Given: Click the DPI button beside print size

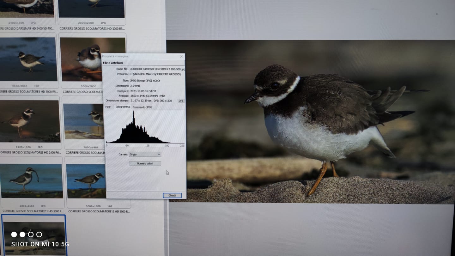Looking at the screenshot, I should (x=181, y=101).
